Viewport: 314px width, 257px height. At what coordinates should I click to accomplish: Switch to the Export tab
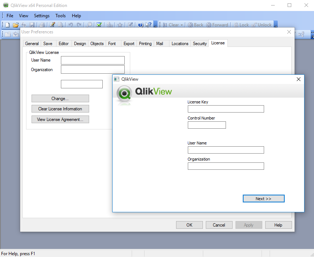tap(129, 44)
